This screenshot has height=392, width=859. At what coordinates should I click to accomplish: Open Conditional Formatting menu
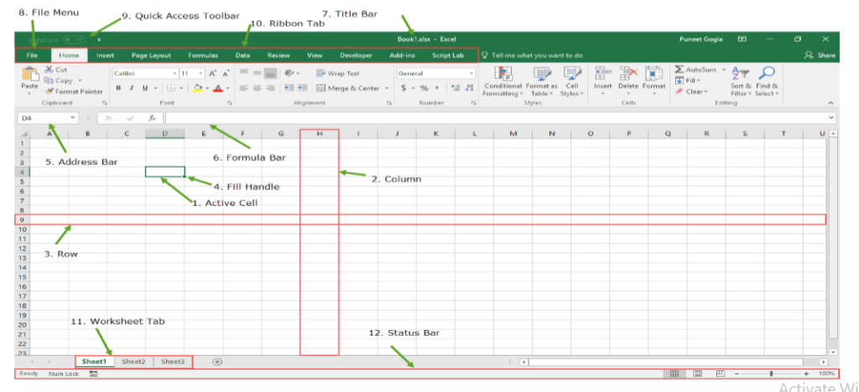503,81
